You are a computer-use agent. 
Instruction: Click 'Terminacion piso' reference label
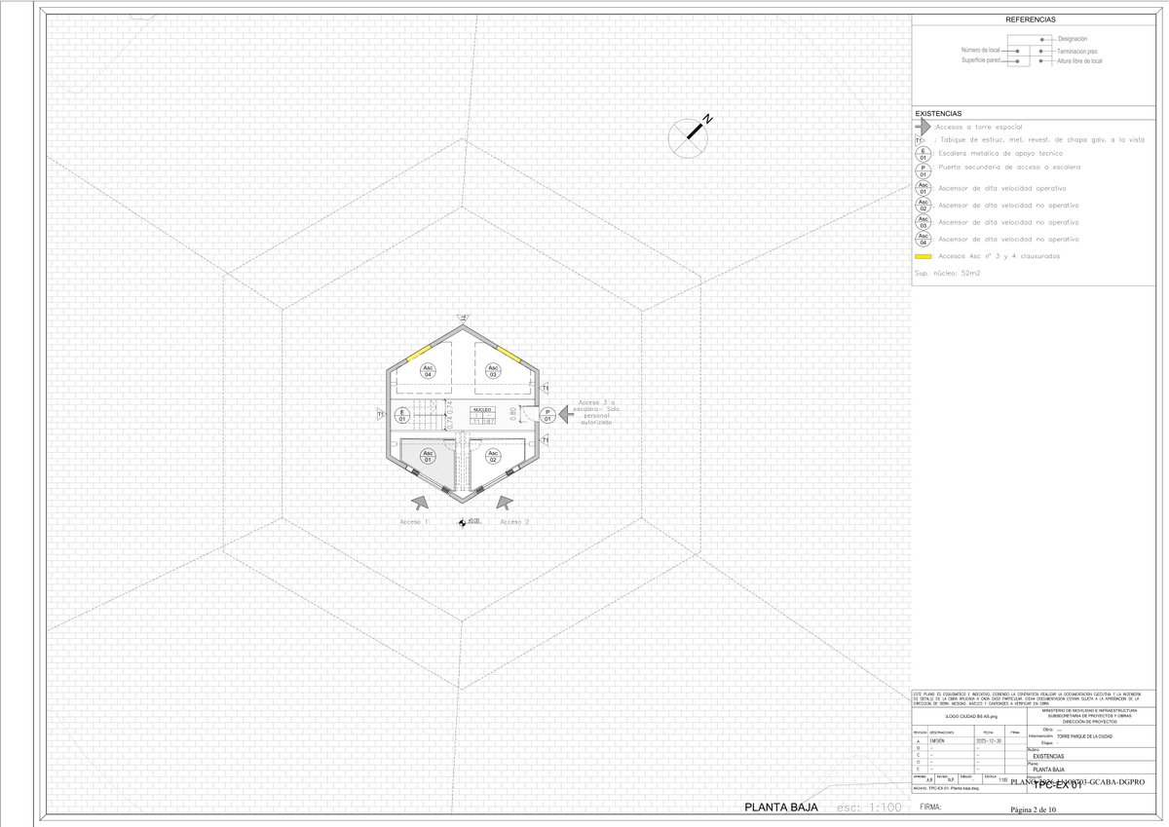tap(1076, 50)
